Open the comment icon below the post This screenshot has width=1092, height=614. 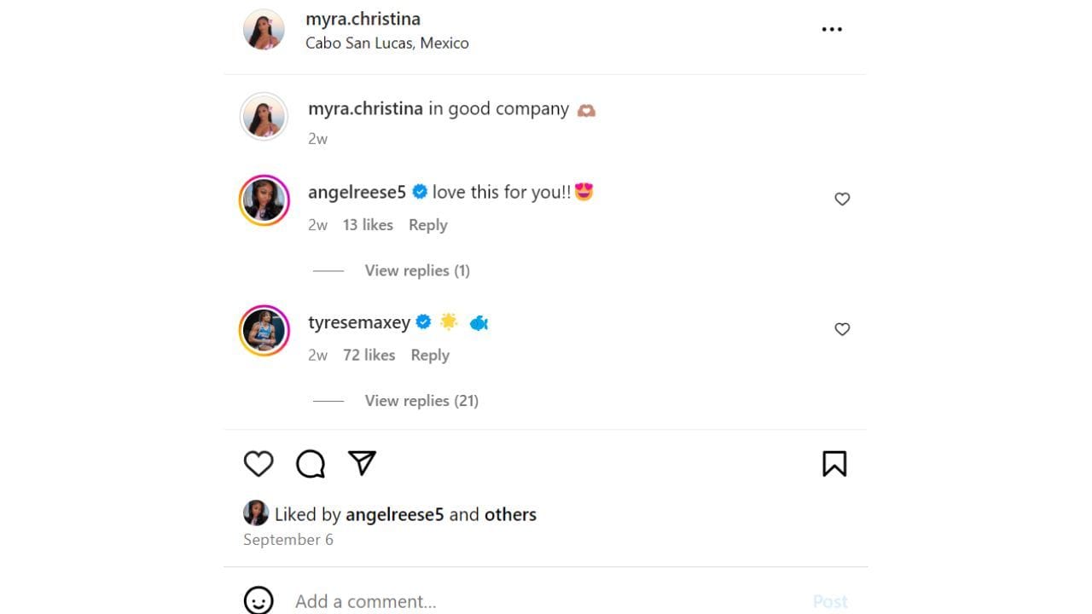(310, 463)
